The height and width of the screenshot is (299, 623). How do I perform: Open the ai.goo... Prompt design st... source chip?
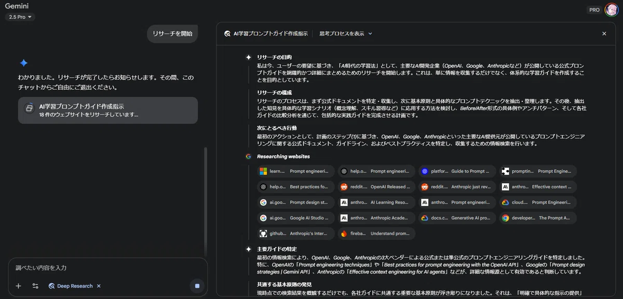(296, 202)
